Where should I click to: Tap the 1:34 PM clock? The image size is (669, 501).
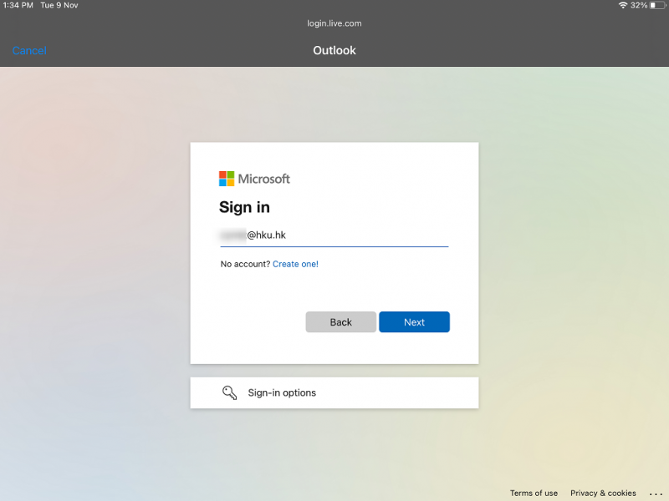click(x=18, y=5)
